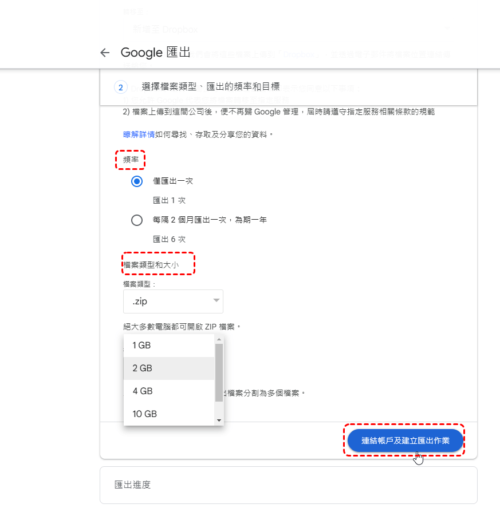Select the 每隔 2 個月匯出一次 radio option
The image size is (500, 508).
(x=137, y=220)
